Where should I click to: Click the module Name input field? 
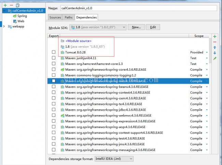click(x=138, y=8)
